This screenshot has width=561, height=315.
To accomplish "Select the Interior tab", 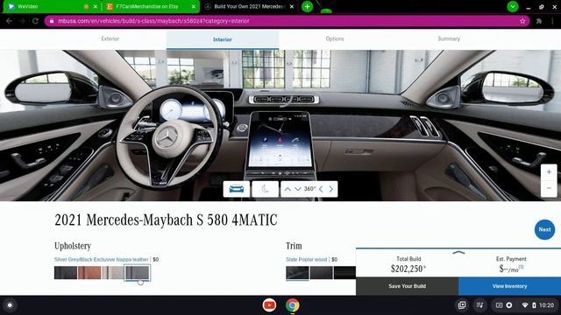I will (x=223, y=39).
